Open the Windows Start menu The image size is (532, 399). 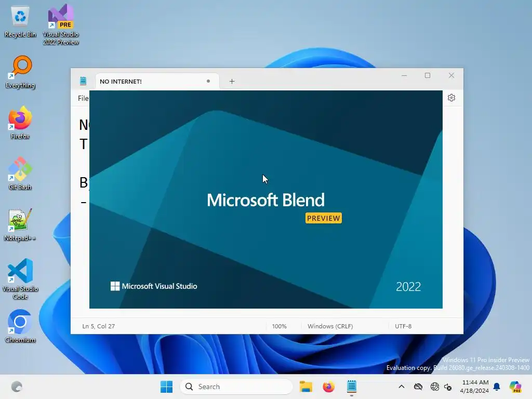(166, 387)
